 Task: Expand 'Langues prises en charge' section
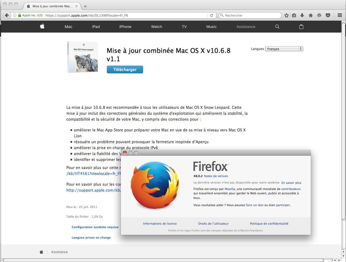[91, 238]
